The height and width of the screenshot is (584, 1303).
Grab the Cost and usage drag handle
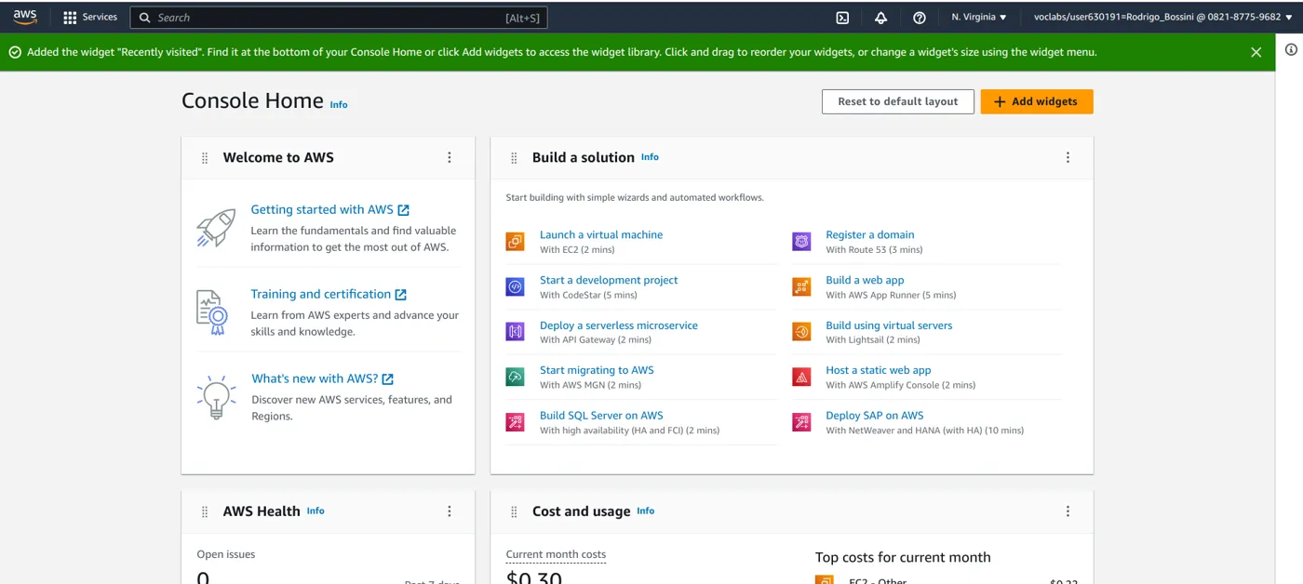tap(514, 511)
